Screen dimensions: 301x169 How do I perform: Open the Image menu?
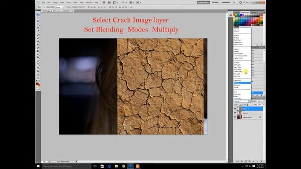[55, 2]
